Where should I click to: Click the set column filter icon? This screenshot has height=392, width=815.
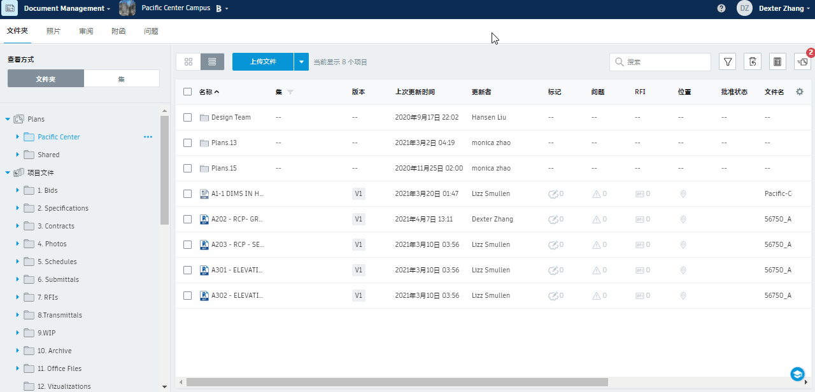click(x=290, y=92)
